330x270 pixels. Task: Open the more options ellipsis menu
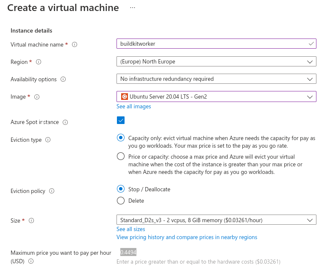(x=133, y=8)
